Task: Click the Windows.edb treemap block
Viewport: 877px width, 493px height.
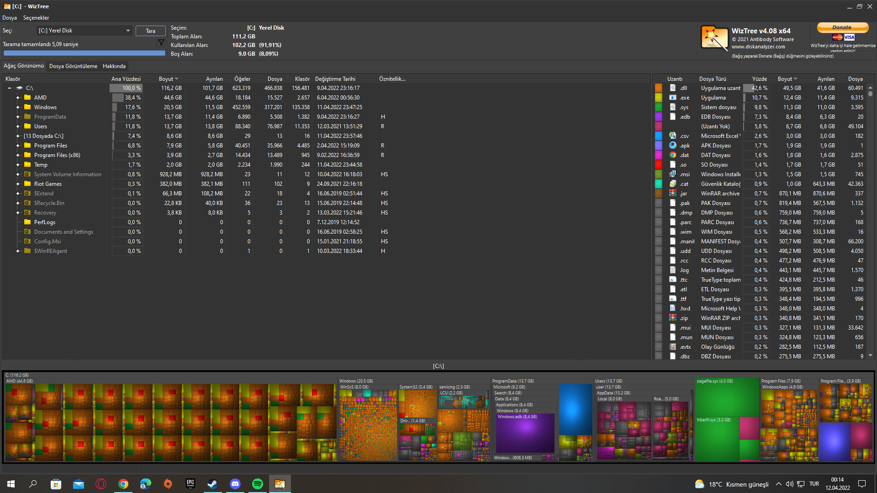Action: pos(525,434)
